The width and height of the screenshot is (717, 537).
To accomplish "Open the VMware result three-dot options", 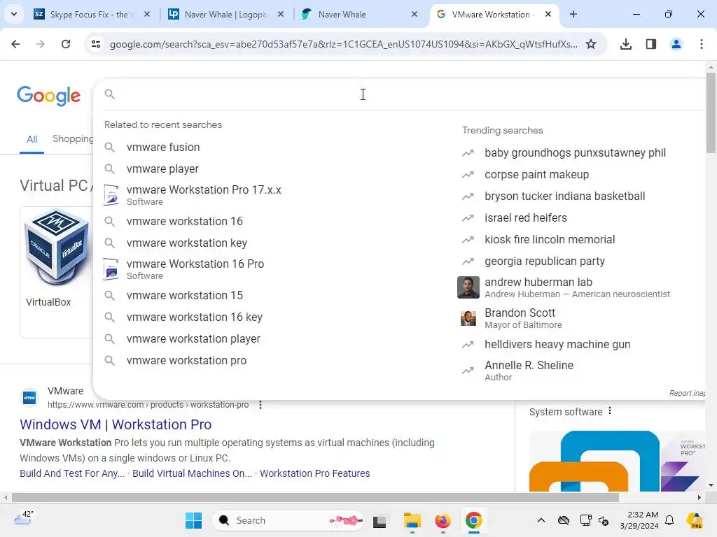I will tap(260, 405).
